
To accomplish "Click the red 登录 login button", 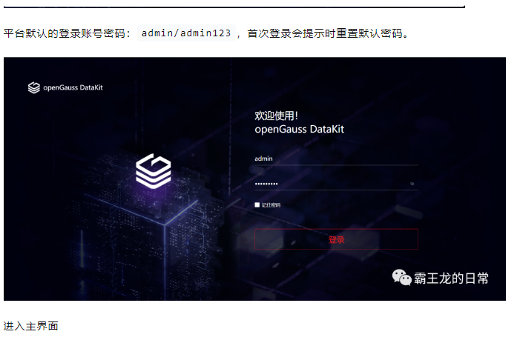I will 336,239.
